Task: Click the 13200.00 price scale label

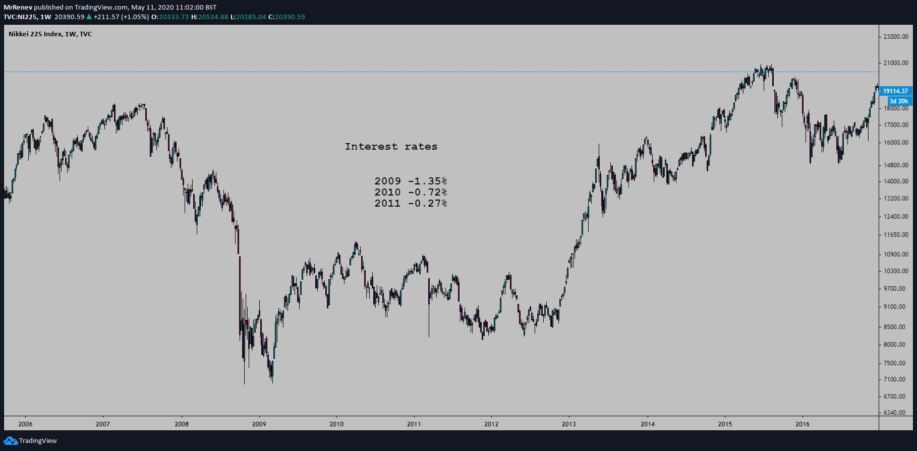Action: tap(896, 199)
